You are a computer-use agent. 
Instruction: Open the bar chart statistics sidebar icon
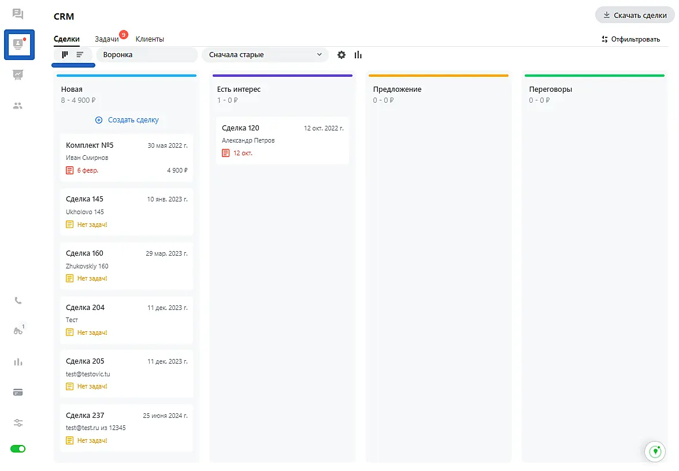click(18, 362)
